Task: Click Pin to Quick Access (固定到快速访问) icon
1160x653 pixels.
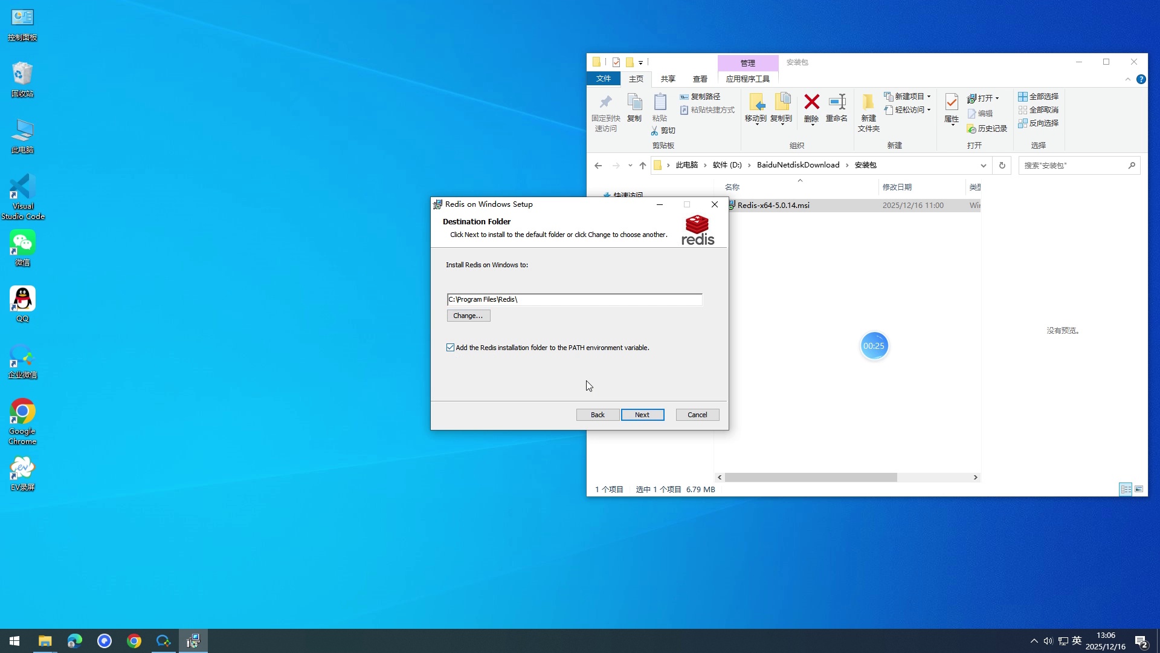Action: coord(605,103)
